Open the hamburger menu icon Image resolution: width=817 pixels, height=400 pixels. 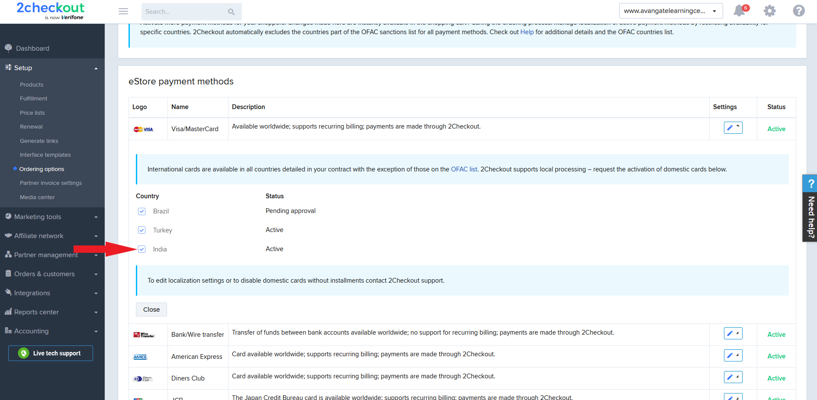pos(123,11)
